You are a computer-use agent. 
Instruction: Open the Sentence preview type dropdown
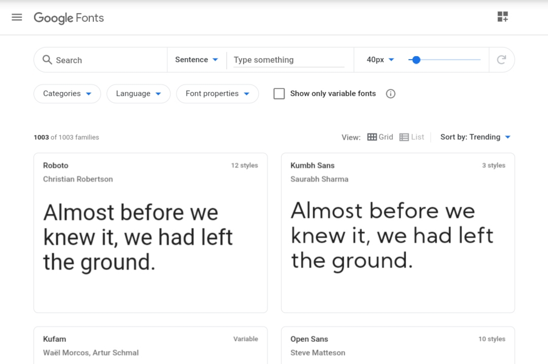click(197, 60)
